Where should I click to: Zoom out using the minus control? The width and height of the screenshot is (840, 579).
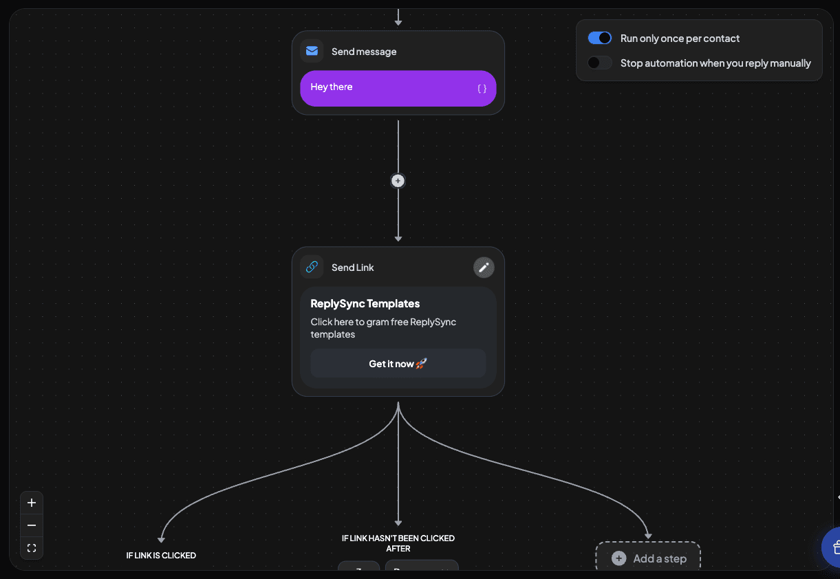[x=31, y=525]
